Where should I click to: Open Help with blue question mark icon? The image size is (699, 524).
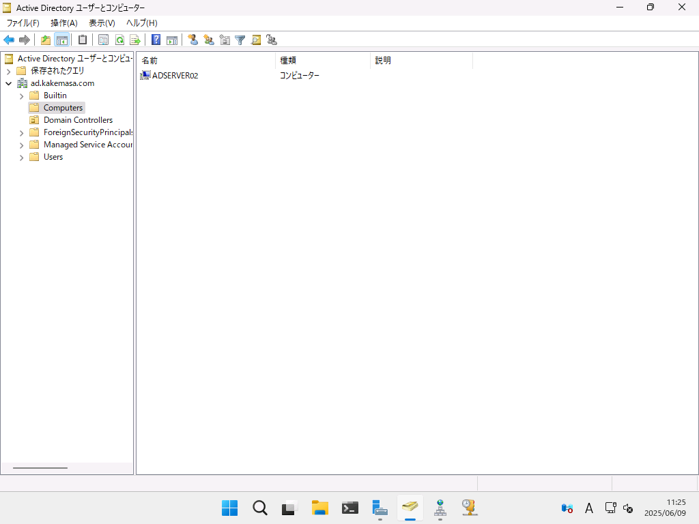coord(156,40)
